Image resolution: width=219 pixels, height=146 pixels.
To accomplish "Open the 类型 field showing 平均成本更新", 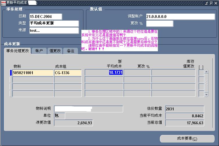I will pyautogui.click(x=54, y=23).
